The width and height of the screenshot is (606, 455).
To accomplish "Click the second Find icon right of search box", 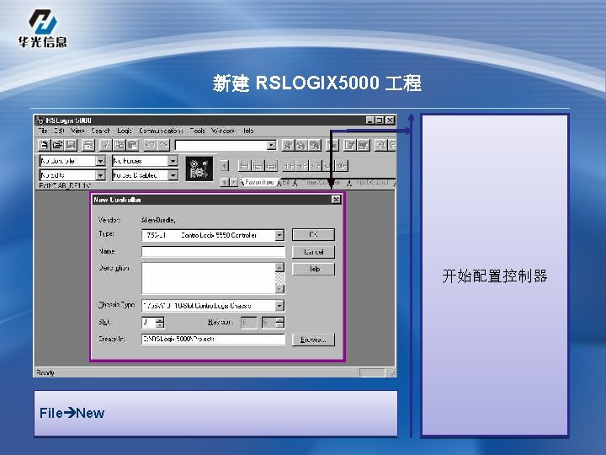I will (x=301, y=145).
